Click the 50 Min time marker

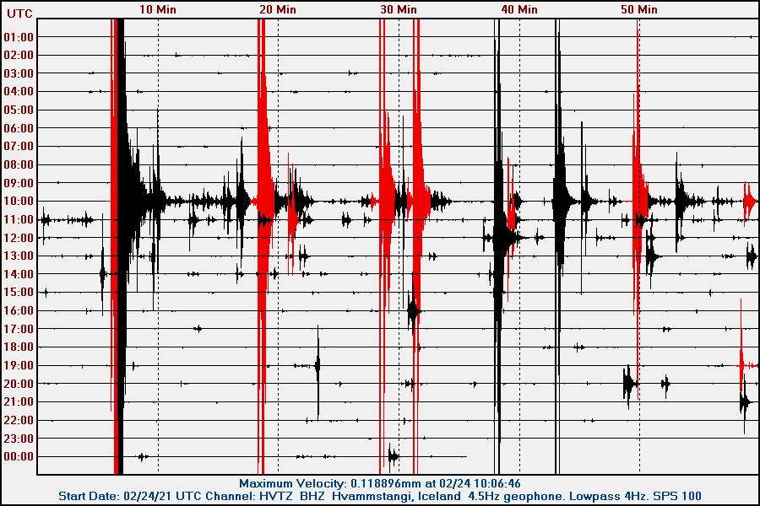pos(639,9)
